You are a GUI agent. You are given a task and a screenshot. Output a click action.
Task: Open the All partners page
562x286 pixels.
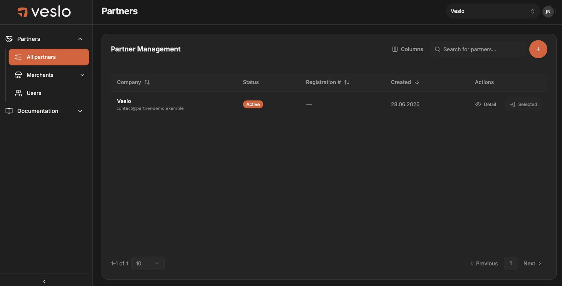(49, 57)
